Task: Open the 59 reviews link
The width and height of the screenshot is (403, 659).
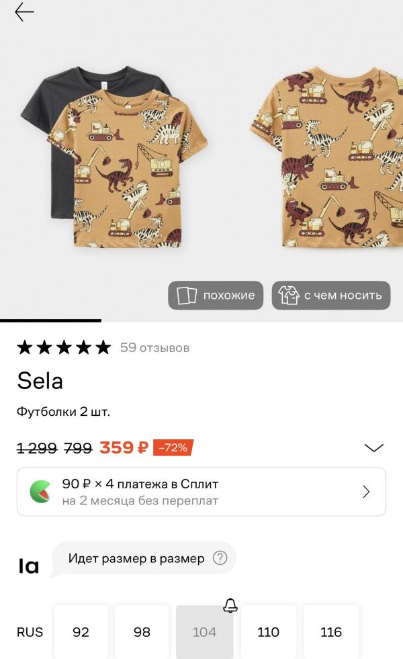Action: 154,347
